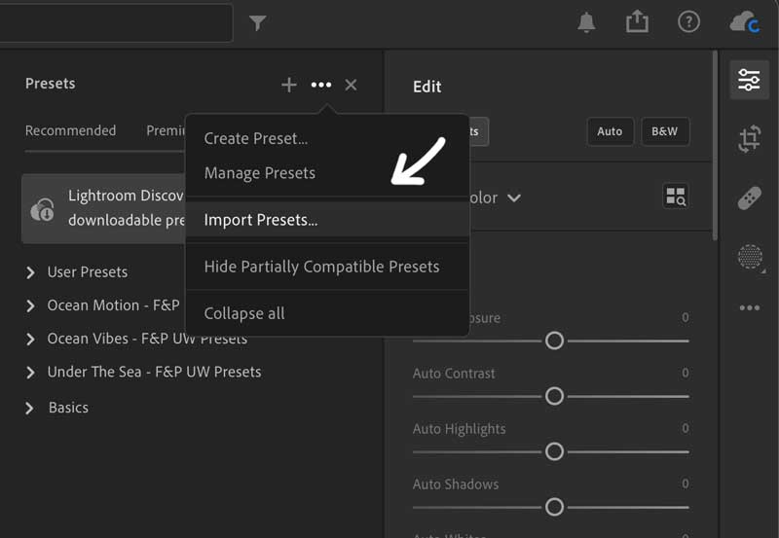
Task: Choose Import Presets from menu
Action: [261, 220]
